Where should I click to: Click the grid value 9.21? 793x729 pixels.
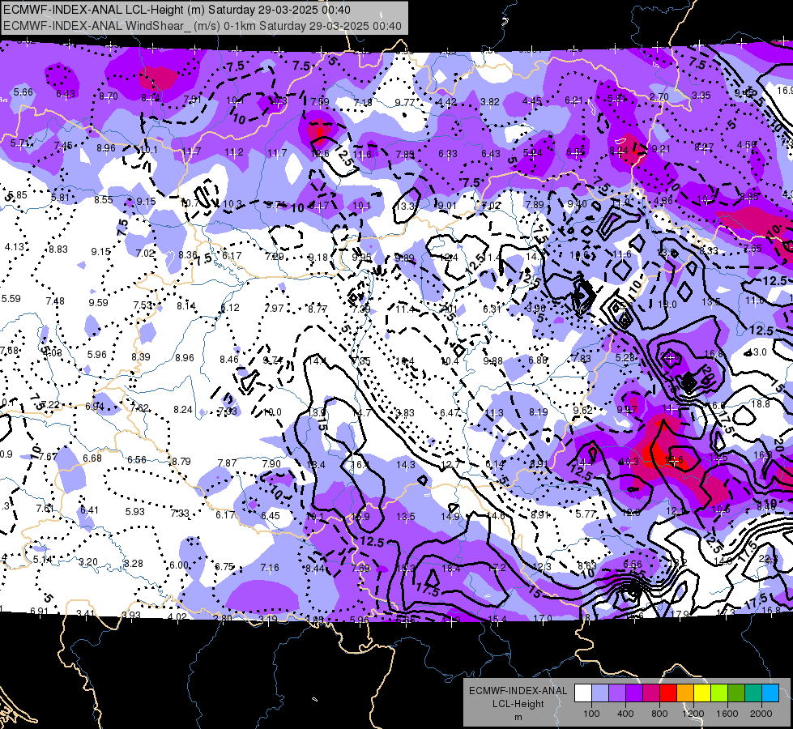(660, 149)
